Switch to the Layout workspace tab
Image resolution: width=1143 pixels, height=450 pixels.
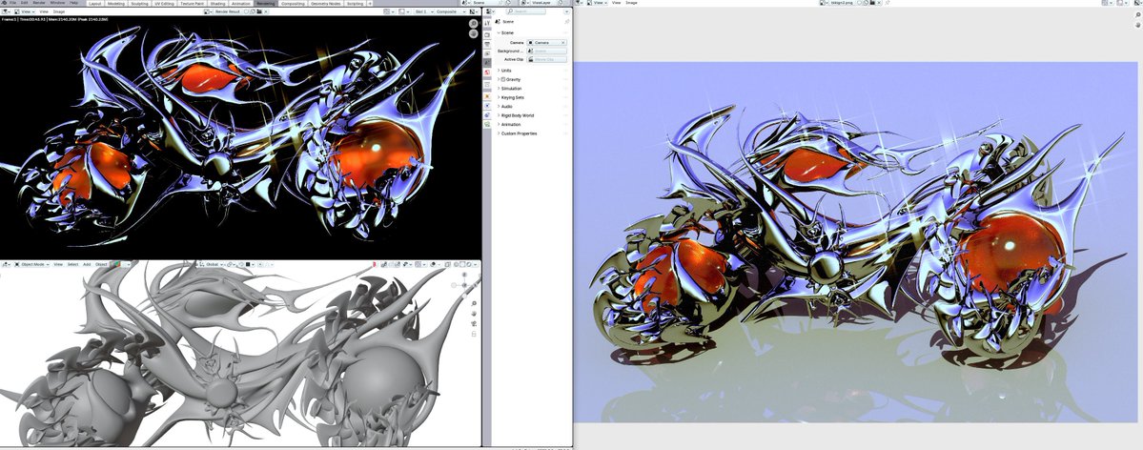(x=94, y=4)
